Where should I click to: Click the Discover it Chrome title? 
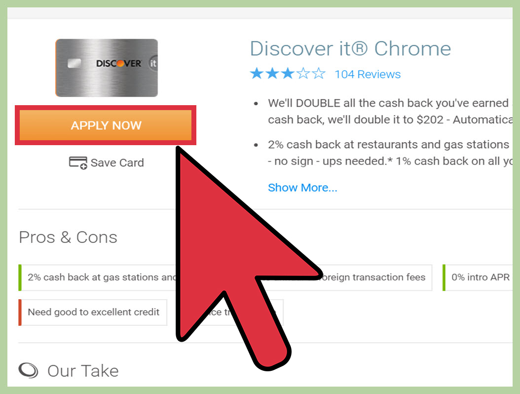tap(350, 49)
